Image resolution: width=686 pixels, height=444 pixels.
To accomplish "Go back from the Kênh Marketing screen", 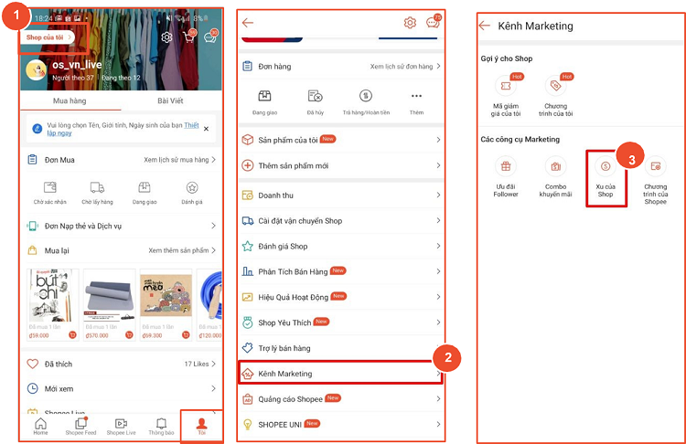I will click(485, 26).
